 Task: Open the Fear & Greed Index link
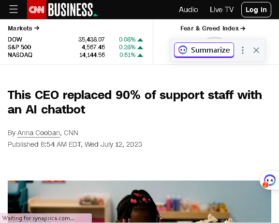pos(213,28)
